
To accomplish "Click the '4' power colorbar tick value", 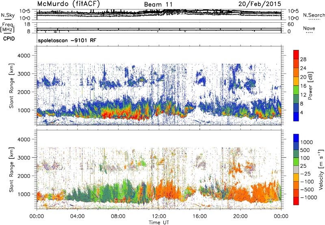I will [301, 113].
